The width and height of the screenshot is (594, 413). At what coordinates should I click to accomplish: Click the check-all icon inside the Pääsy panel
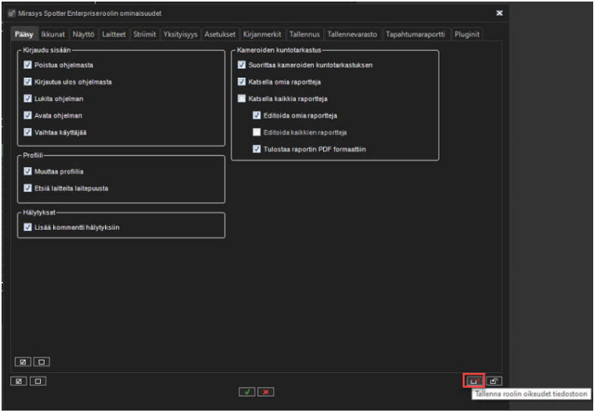tap(21, 362)
